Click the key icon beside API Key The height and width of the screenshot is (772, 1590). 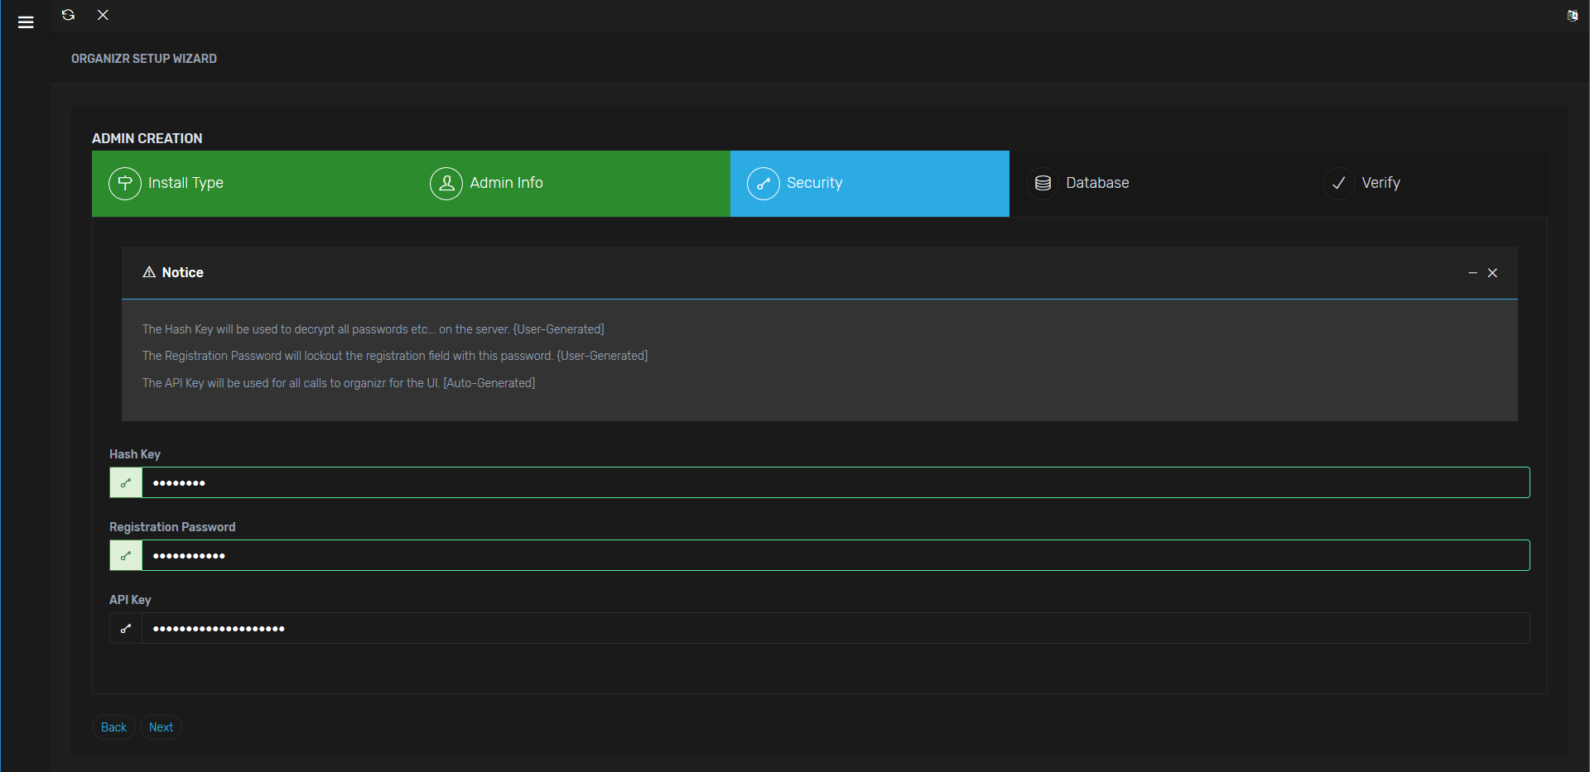[x=126, y=628]
